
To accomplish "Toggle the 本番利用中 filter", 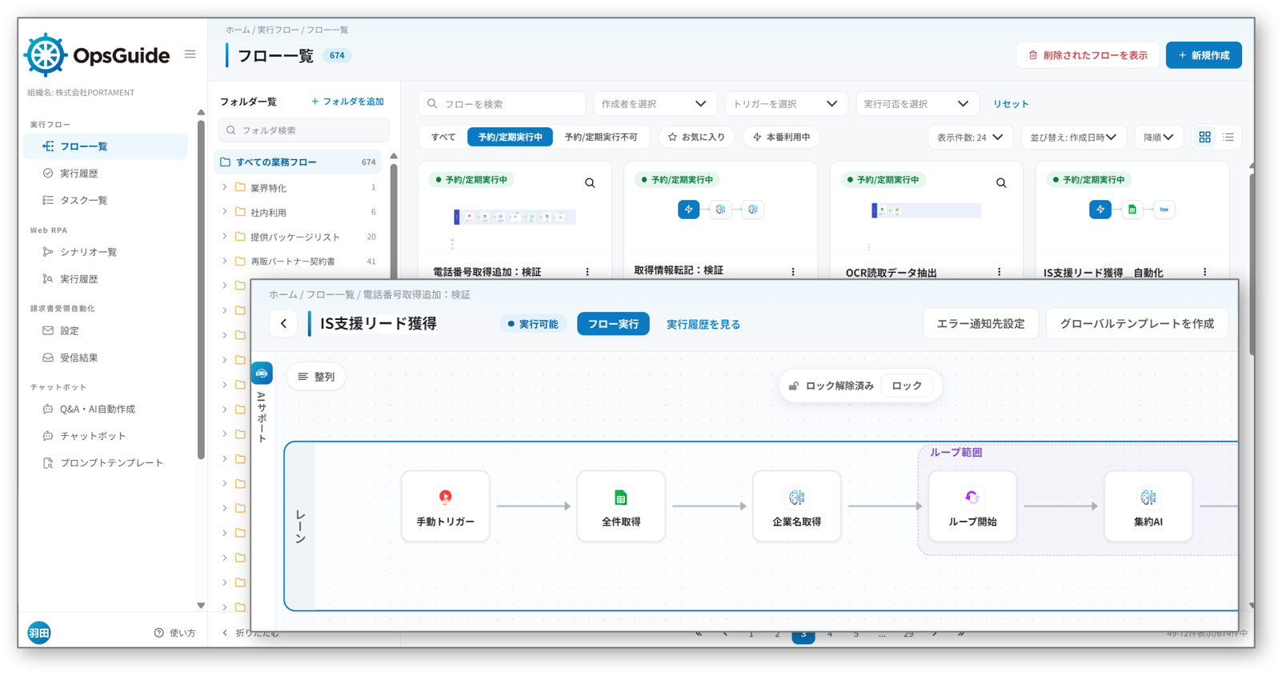I will click(x=782, y=138).
